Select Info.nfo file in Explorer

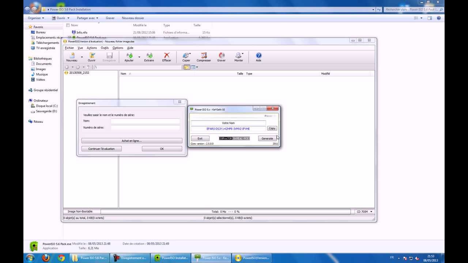click(82, 33)
